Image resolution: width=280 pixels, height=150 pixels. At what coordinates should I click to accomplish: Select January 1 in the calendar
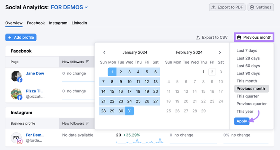coord(112,72)
